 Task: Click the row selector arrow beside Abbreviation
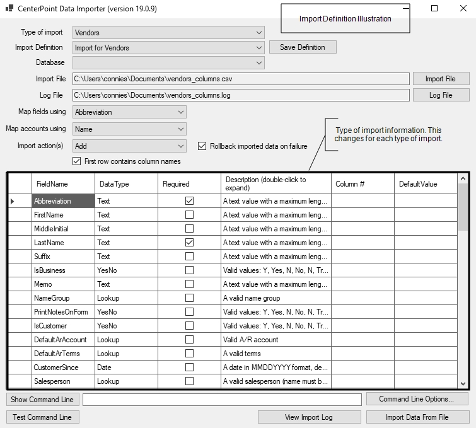13,201
